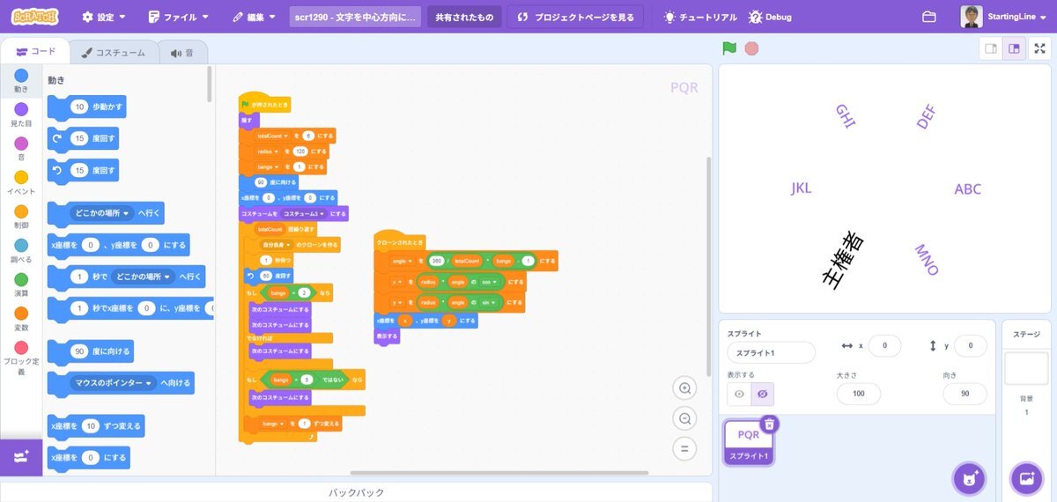
Task: Open the チュートリアル tutorials link
Action: click(x=701, y=17)
